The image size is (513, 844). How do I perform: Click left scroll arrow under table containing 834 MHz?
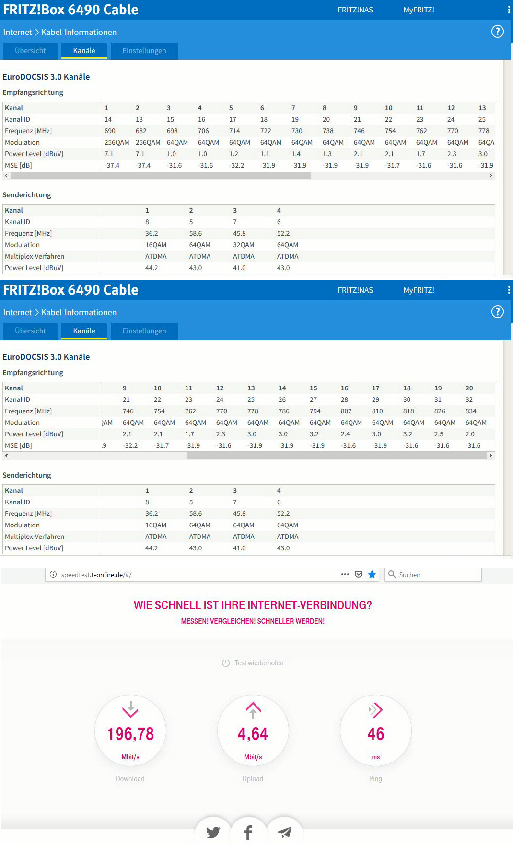point(6,456)
